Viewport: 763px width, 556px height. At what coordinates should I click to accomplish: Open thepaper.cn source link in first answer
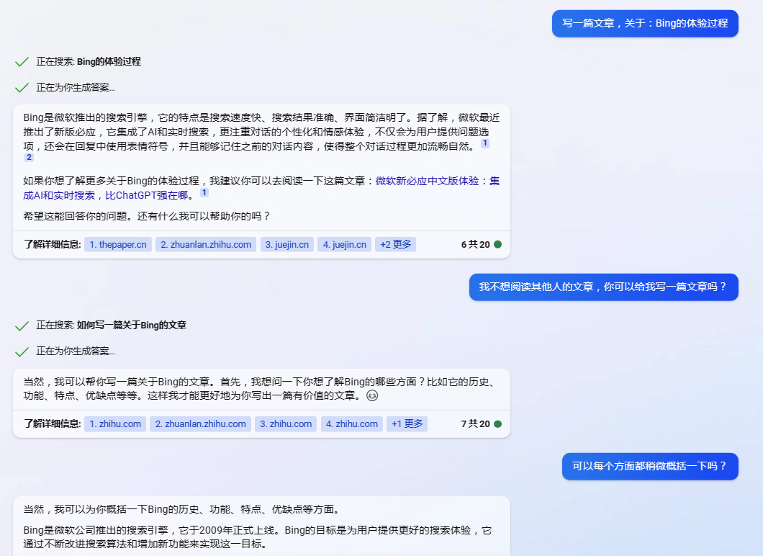point(118,244)
